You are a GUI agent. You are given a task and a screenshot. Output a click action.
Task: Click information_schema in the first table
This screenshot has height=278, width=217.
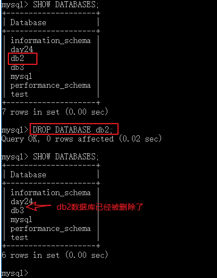click(x=50, y=40)
